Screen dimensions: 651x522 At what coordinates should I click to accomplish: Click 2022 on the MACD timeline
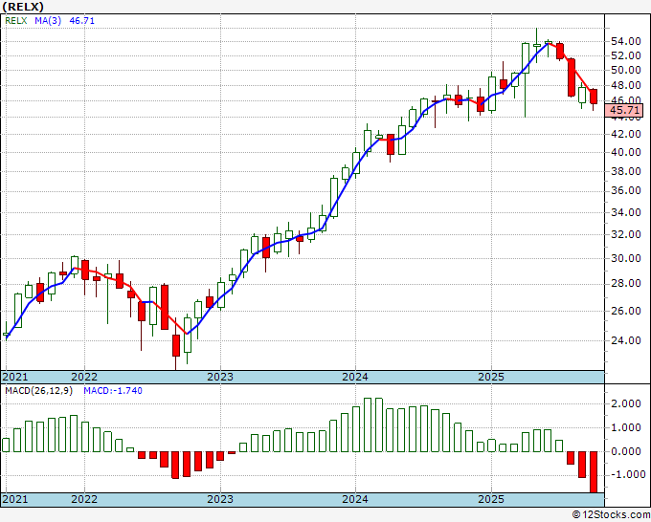point(84,499)
